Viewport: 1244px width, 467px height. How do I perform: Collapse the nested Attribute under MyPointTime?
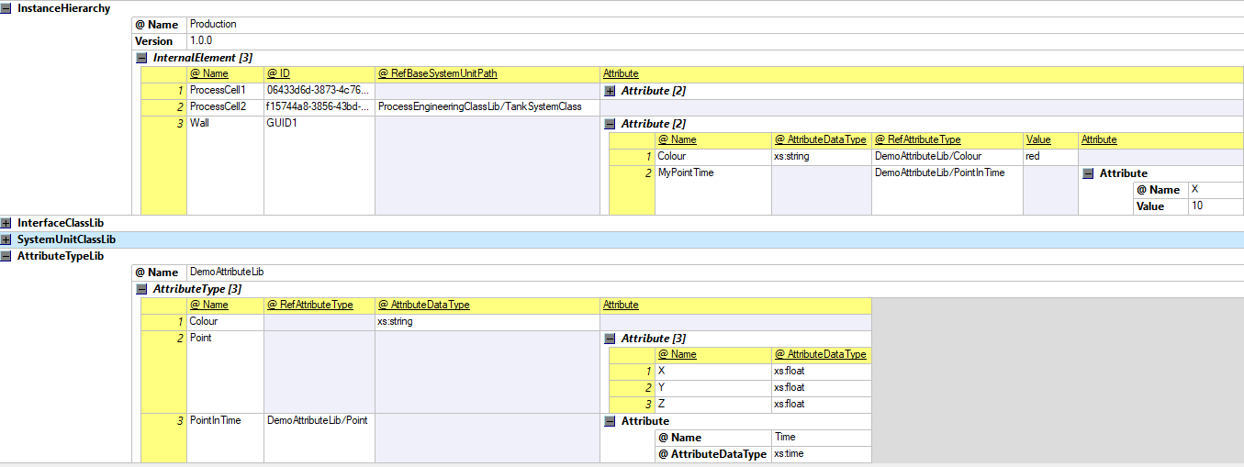click(1088, 173)
